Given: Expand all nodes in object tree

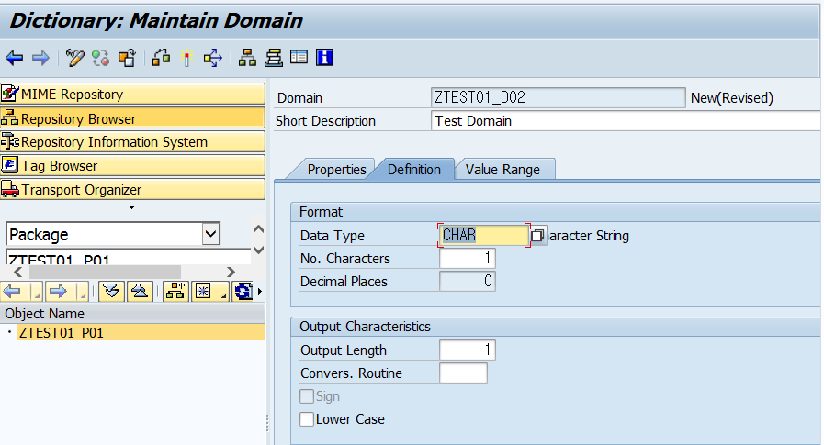Looking at the screenshot, I should (x=111, y=291).
